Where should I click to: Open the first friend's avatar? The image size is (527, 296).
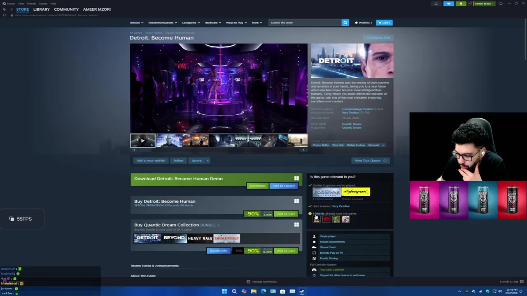click(316, 220)
